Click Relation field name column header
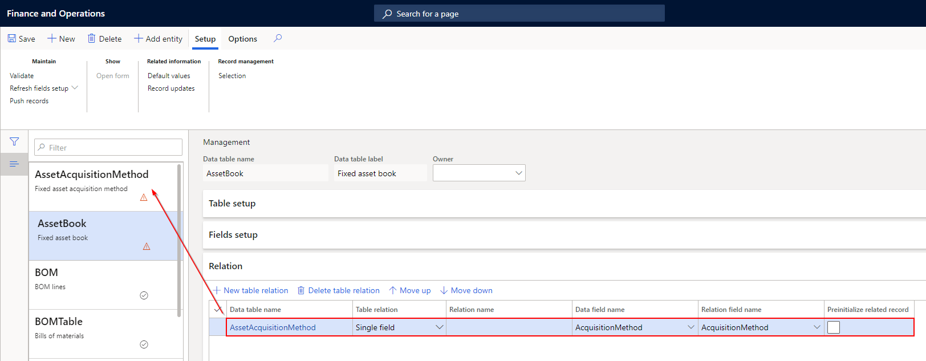This screenshot has width=926, height=361. click(732, 310)
